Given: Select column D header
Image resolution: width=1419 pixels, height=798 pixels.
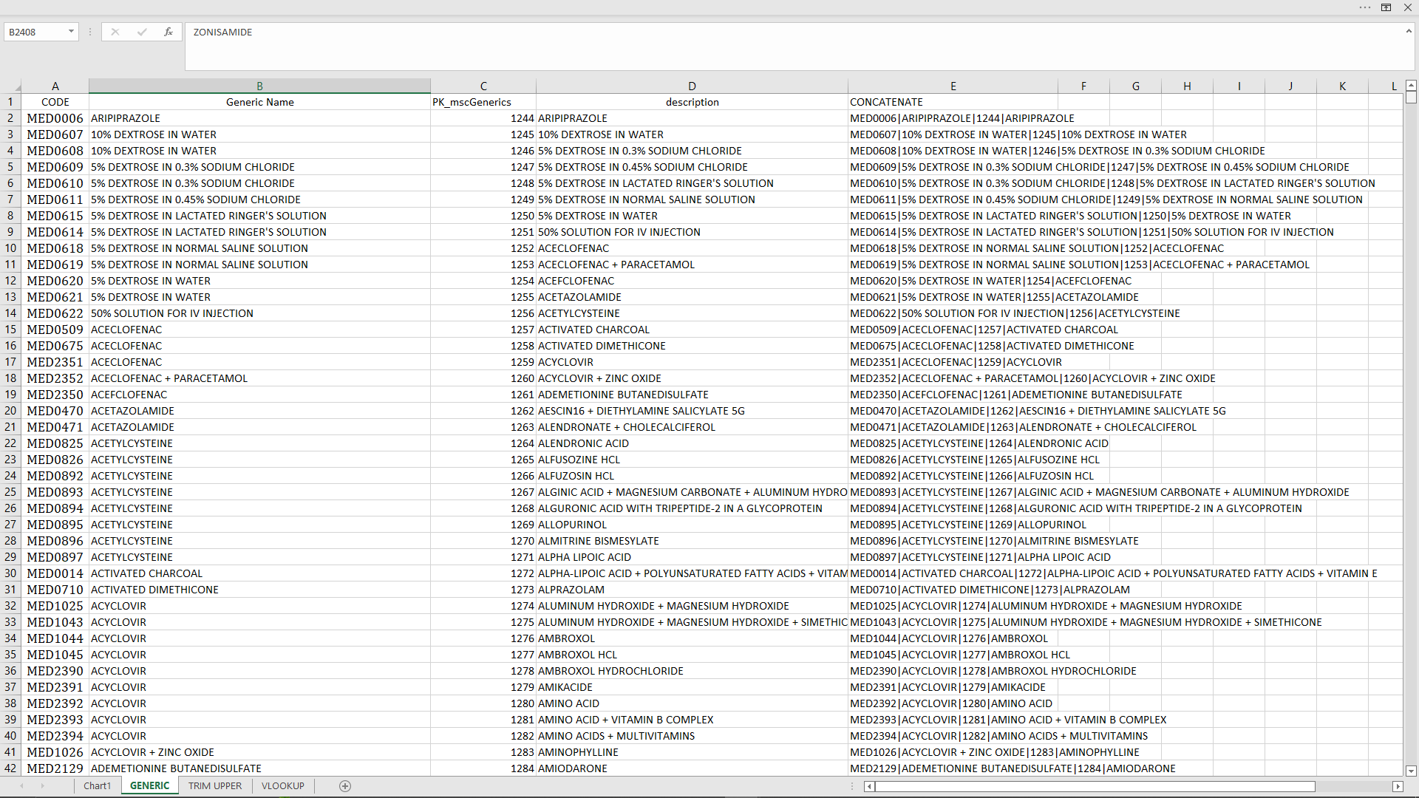Looking at the screenshot, I should [x=692, y=86].
